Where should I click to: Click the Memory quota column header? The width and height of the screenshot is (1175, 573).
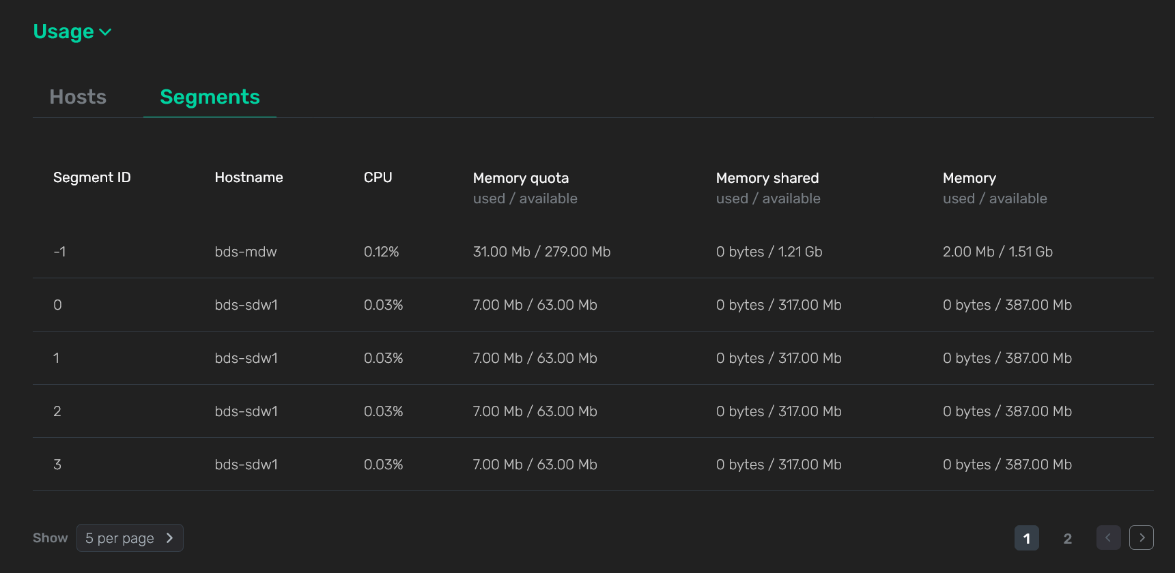point(520,178)
